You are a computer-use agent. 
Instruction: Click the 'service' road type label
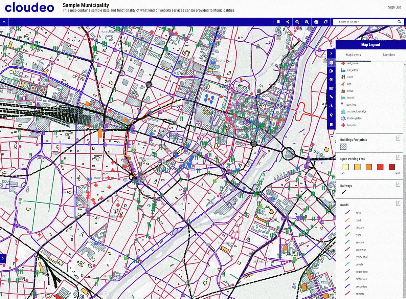[360, 242]
